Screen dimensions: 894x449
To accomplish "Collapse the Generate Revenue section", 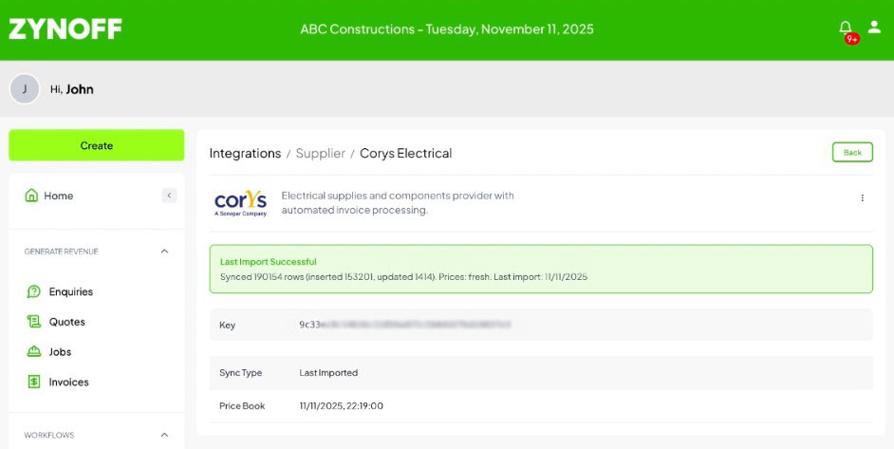I will coord(164,251).
